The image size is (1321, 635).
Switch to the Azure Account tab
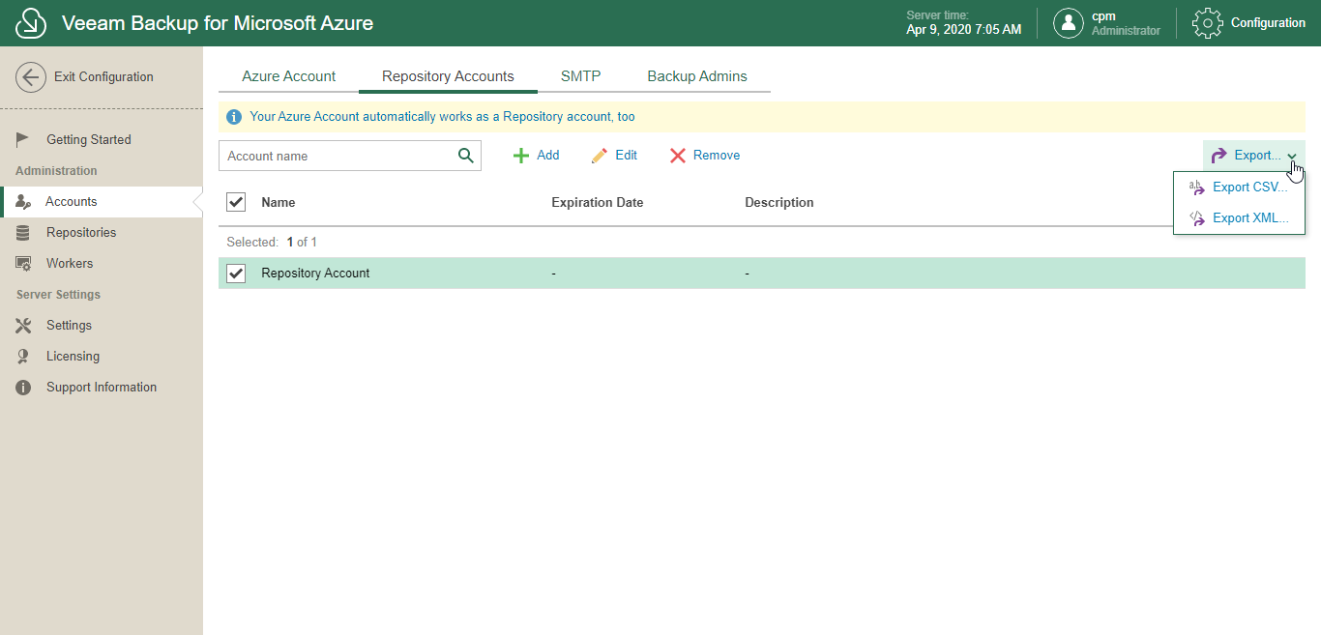(x=288, y=76)
